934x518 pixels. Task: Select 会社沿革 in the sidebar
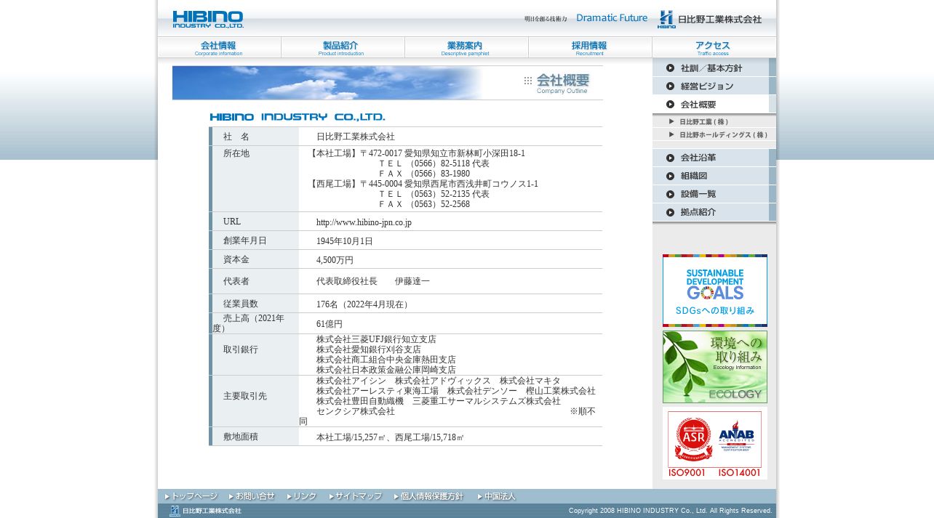tap(714, 158)
